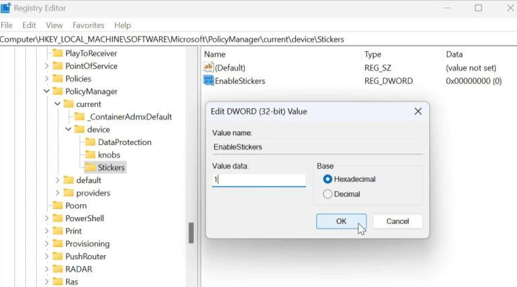Click the (value not set) data cell
517x287 pixels.
pyautogui.click(x=471, y=68)
